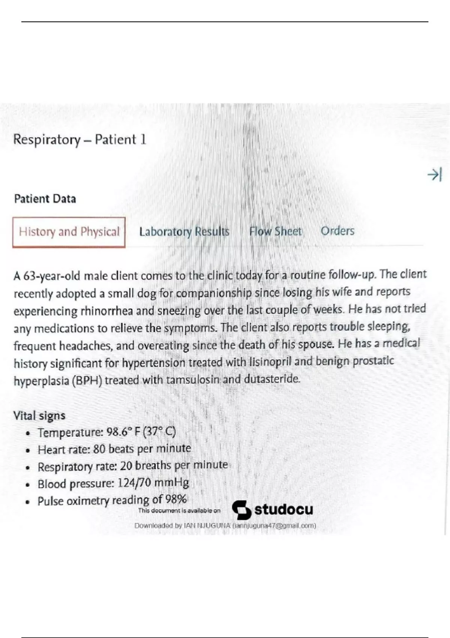This screenshot has width=450, height=638.
Task: Click the 'Respiratory – Patient 1' title
Action: point(79,140)
